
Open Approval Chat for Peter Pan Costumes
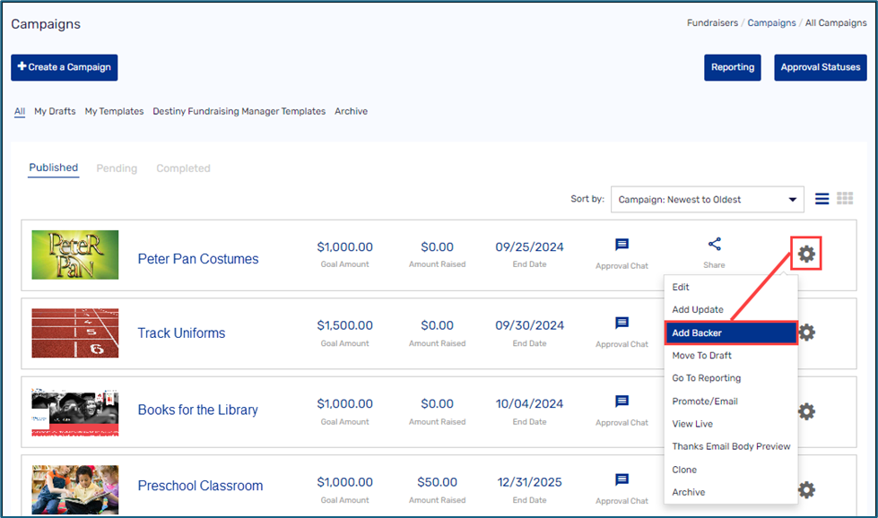[622, 245]
